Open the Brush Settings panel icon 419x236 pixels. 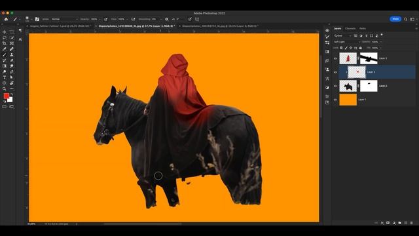pyautogui.click(x=327, y=37)
